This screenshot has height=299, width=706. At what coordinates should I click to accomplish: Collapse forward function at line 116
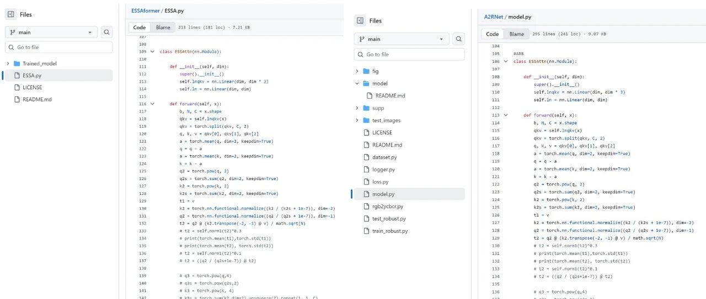[152, 104]
